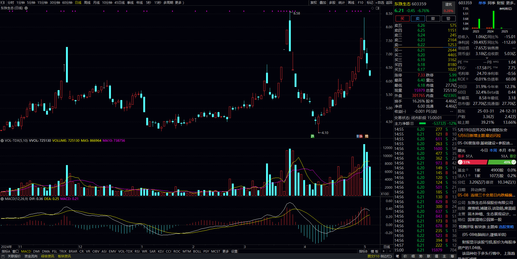Open 综合资讯 tab in bottom bar
This screenshot has height=259, width=517.
pyautogui.click(x=48, y=256)
